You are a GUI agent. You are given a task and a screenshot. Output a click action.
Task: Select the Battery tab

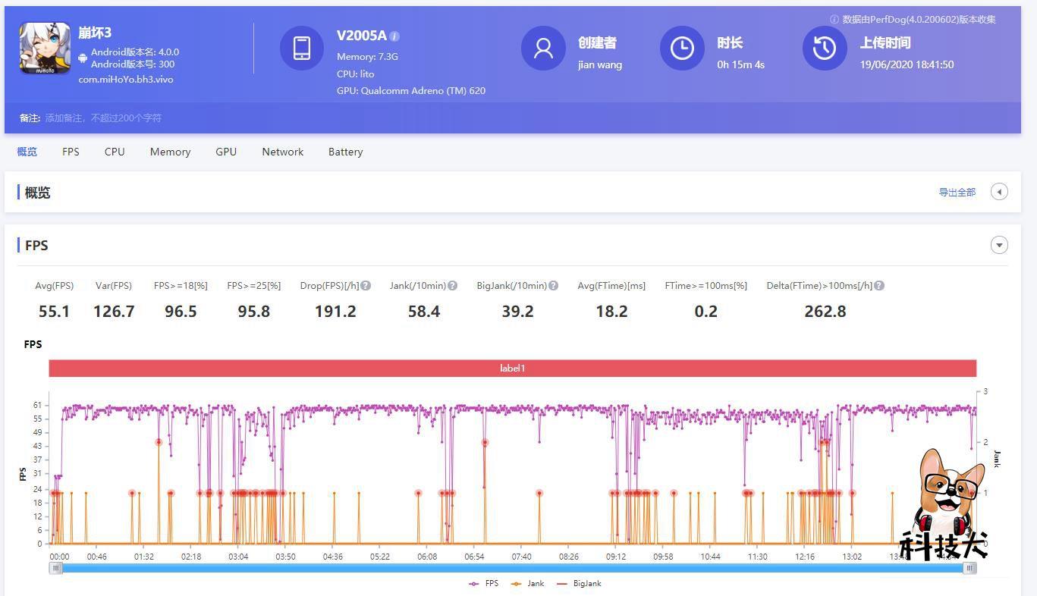point(345,152)
